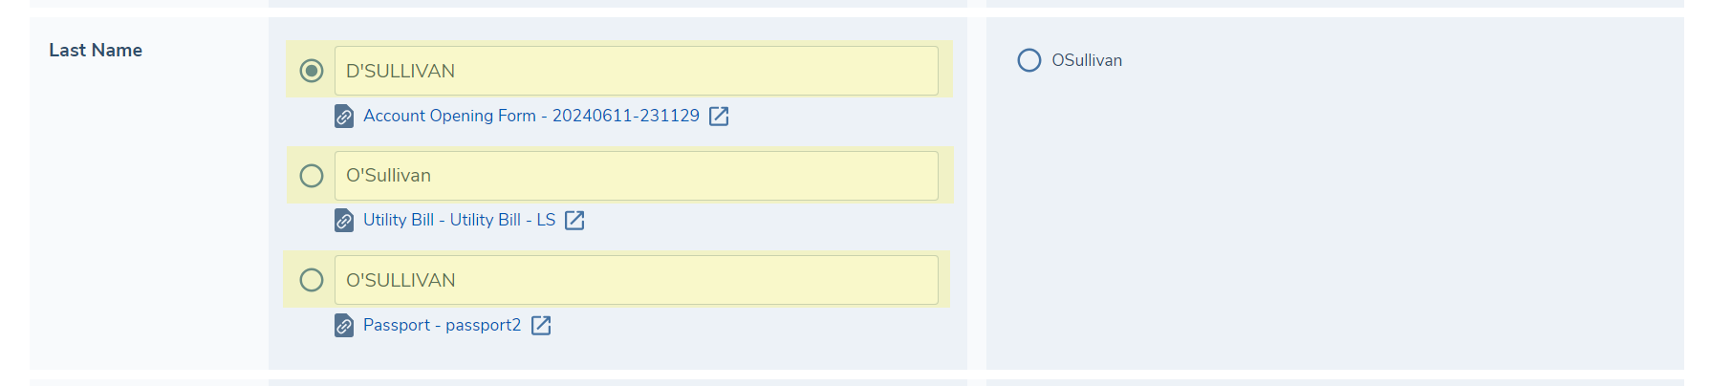Screen dimensions: 1710x386
Task: Open passport2 external link icon
Action: [541, 326]
